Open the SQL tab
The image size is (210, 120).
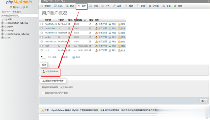(58, 6)
